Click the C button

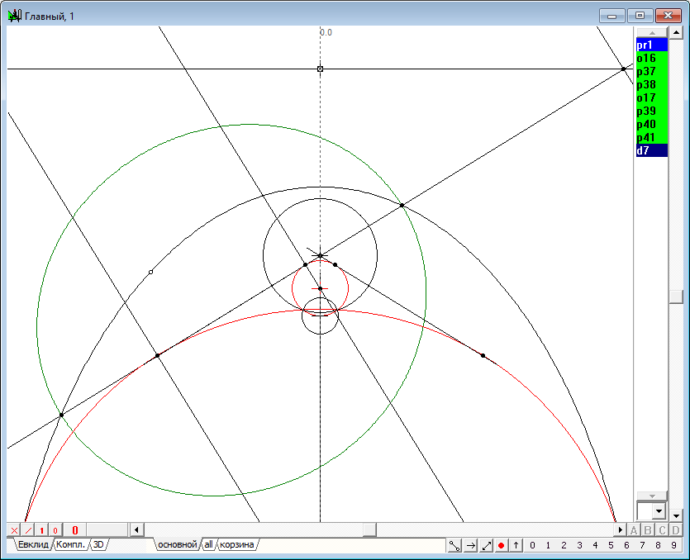[662, 530]
